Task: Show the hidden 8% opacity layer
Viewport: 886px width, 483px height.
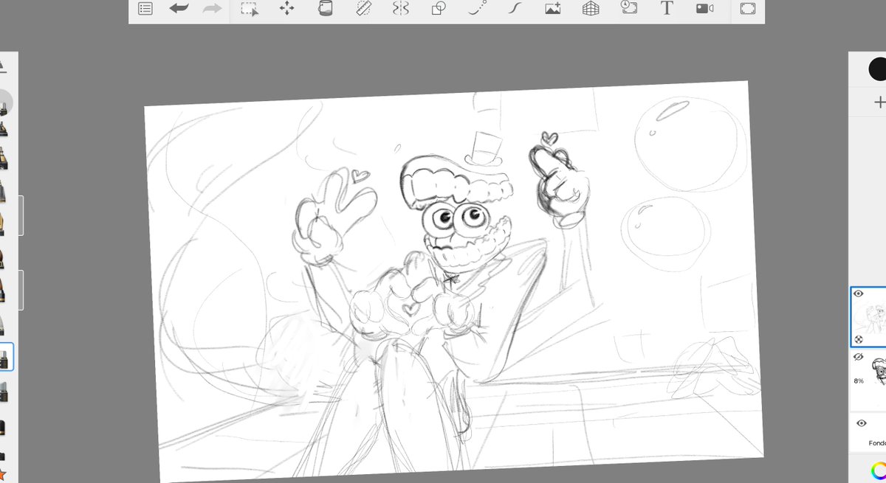Action: click(x=859, y=357)
